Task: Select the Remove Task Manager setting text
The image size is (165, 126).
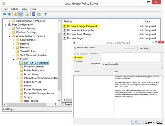Action: 80,34
